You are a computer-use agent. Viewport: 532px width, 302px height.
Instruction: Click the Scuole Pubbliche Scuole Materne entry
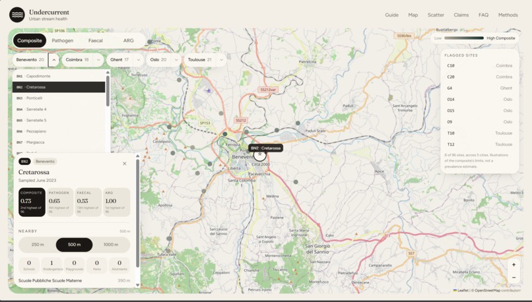[74, 281]
